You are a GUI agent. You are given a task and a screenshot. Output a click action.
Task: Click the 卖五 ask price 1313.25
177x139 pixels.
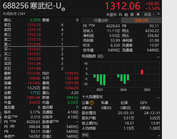(x=34, y=25)
